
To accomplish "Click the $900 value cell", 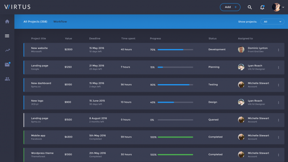I will tap(68, 102).
